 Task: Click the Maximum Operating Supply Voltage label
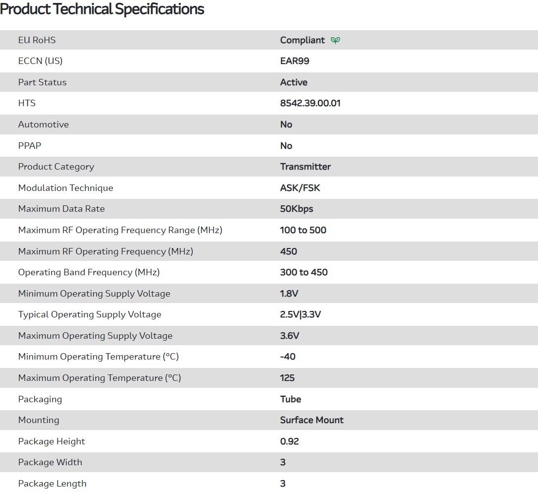click(95, 336)
